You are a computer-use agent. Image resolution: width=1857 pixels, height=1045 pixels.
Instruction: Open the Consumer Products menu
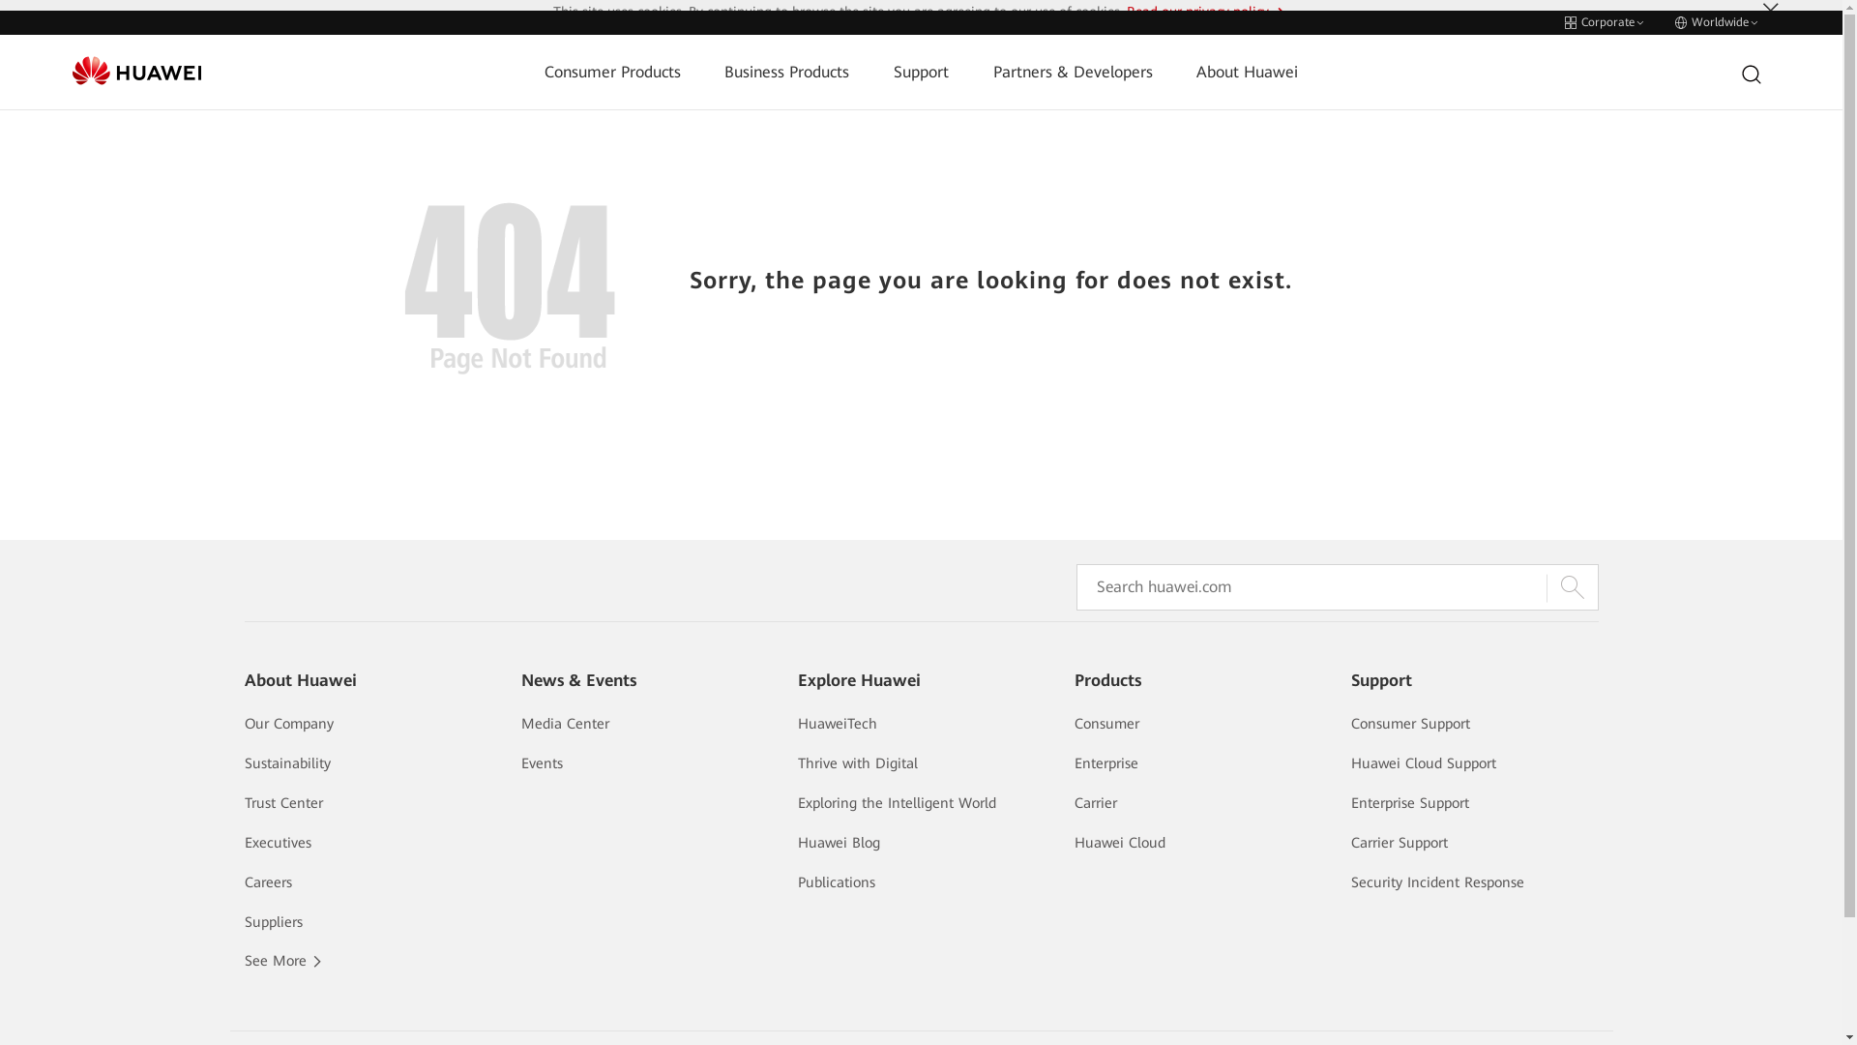tap(612, 73)
